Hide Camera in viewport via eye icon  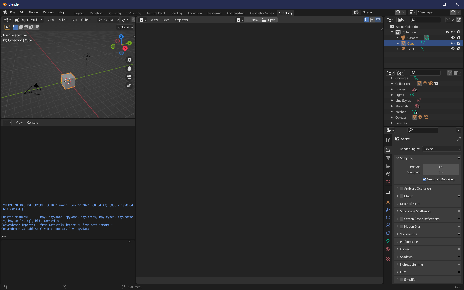point(453,38)
